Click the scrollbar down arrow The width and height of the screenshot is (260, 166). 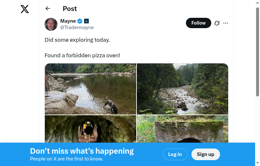(x=257, y=163)
